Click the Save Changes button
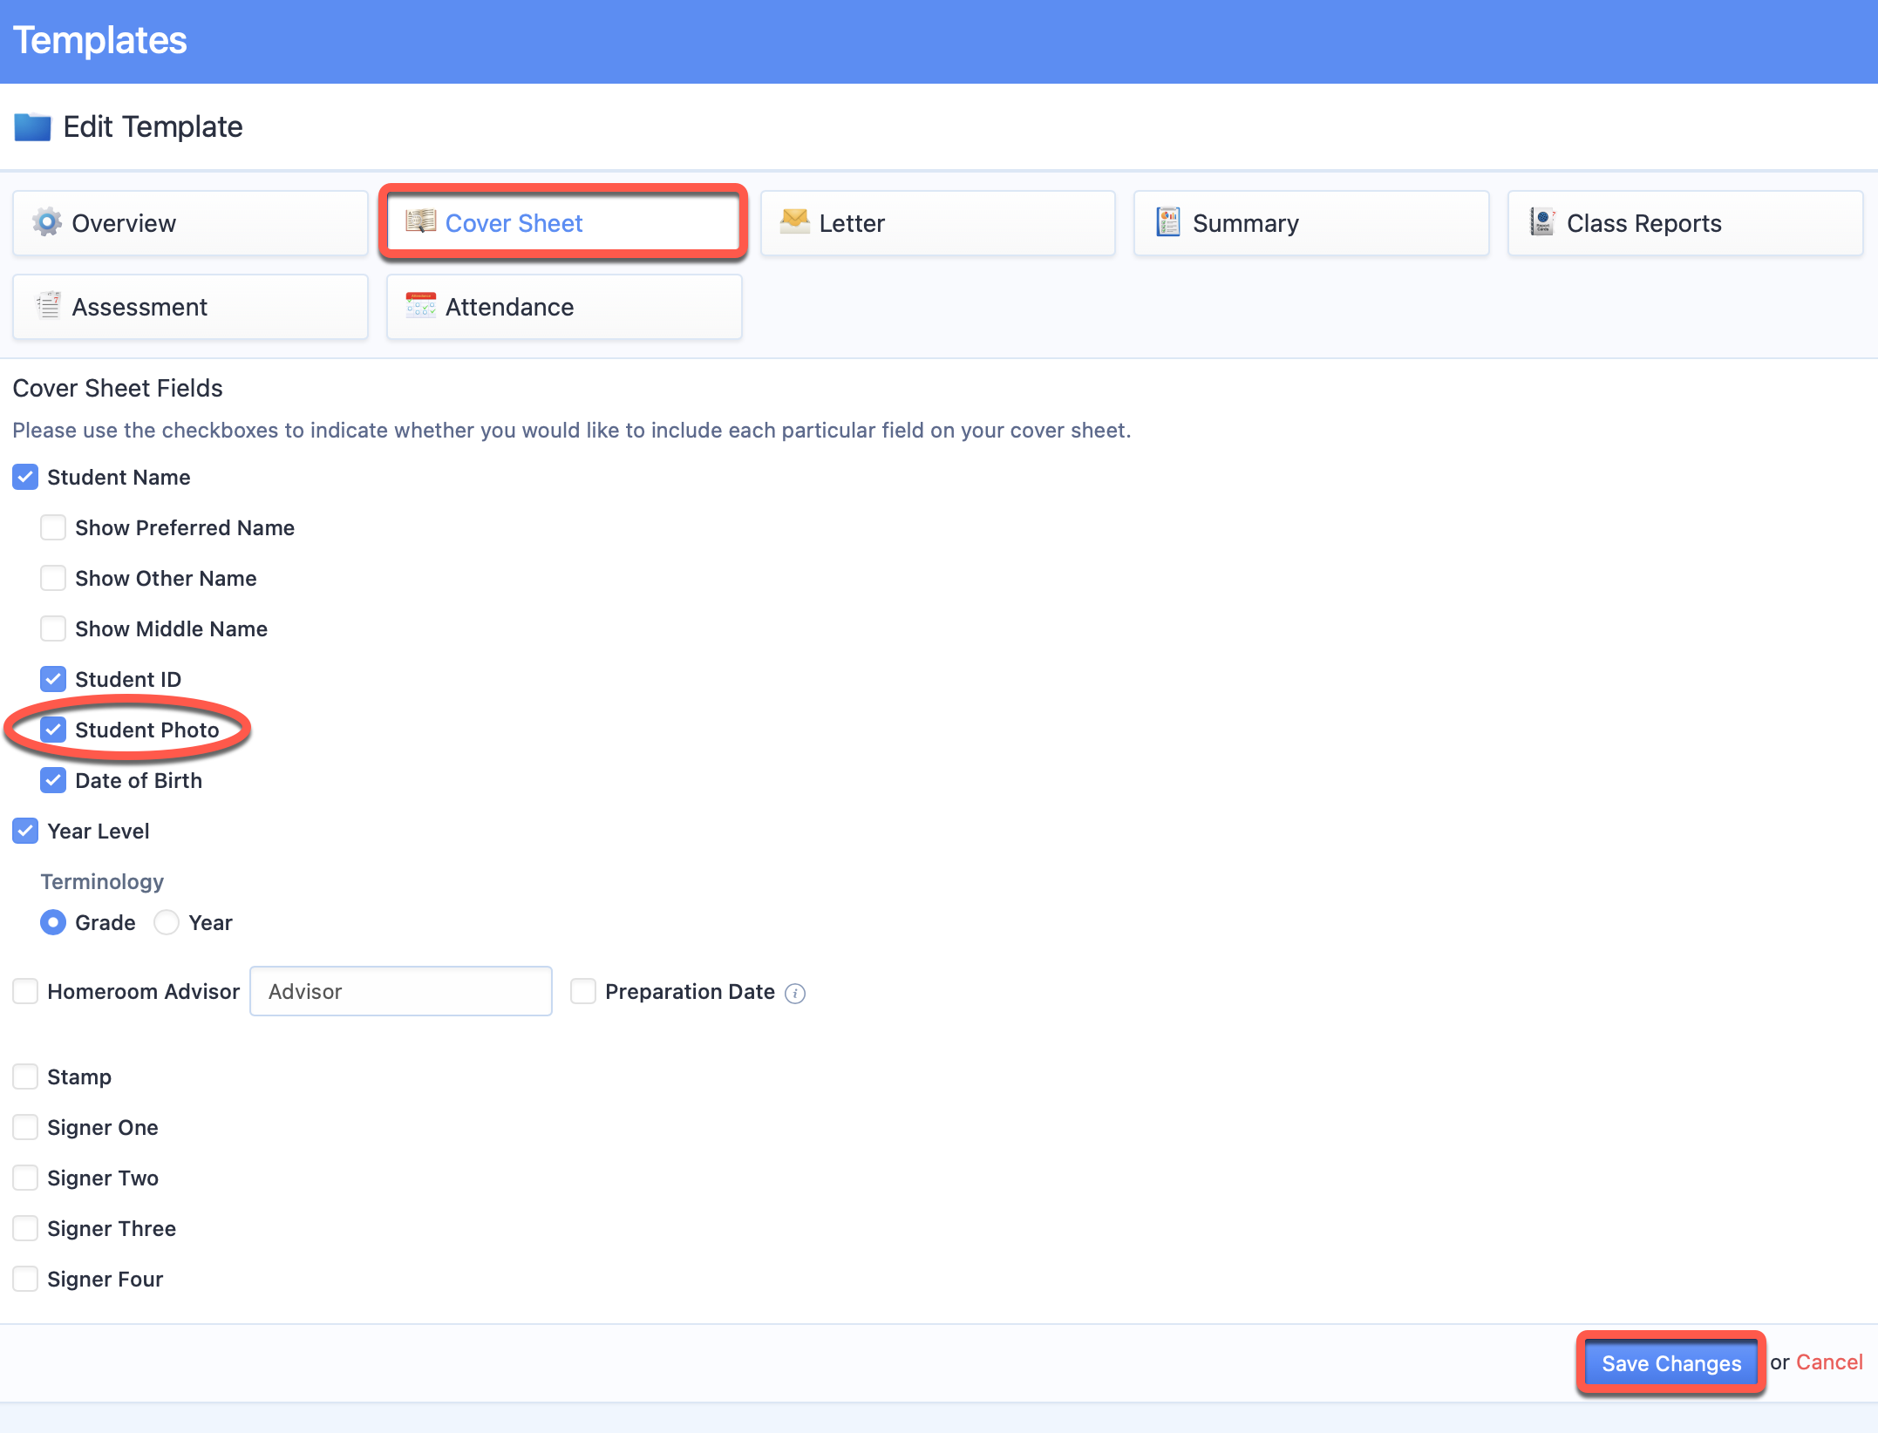Screen dimensions: 1878x1433 (x=1671, y=1362)
